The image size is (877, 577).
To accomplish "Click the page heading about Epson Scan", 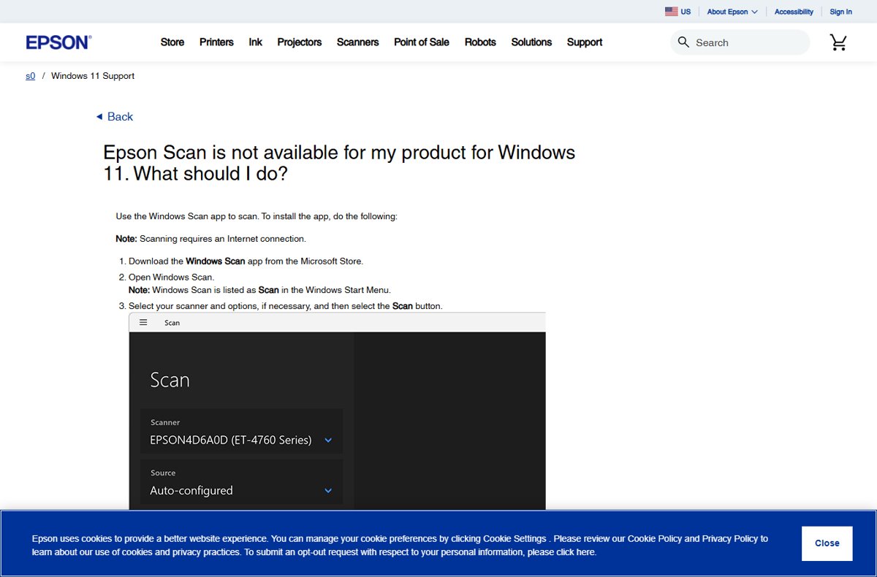I will [x=339, y=163].
